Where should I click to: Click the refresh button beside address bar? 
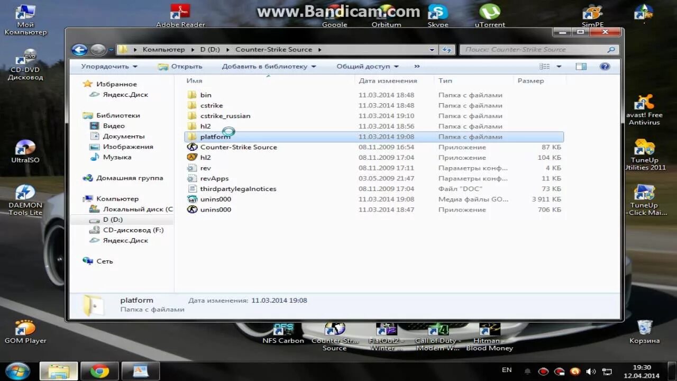[447, 50]
